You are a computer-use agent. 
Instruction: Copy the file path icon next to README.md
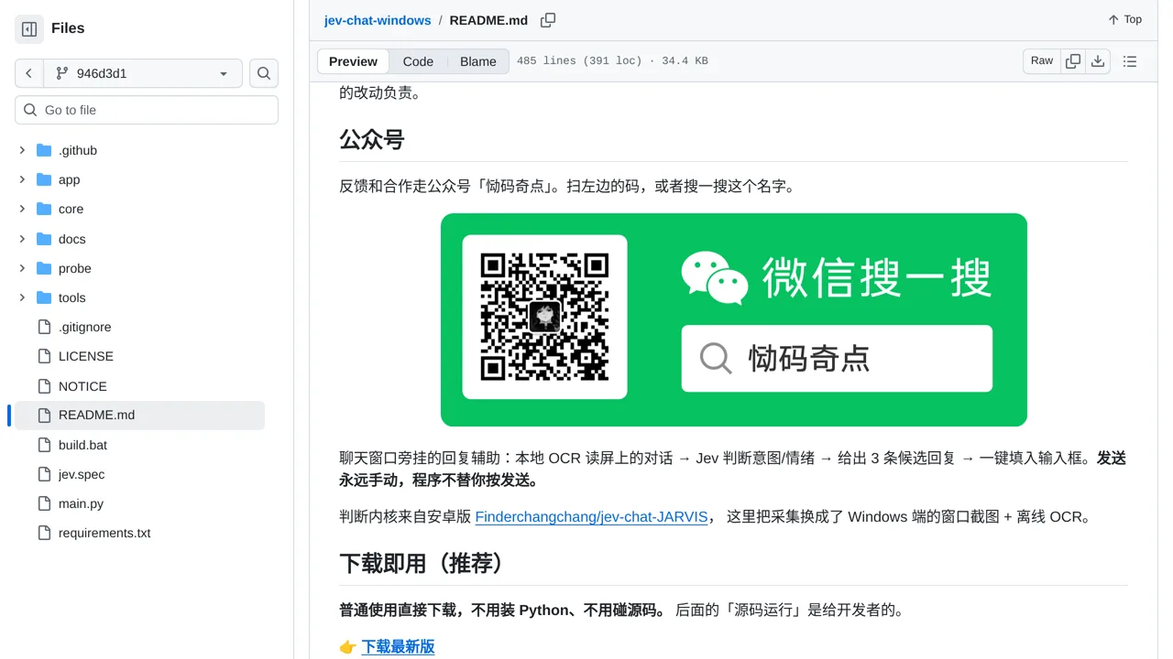click(548, 20)
